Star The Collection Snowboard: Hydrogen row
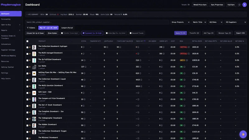 click(x=30, y=47)
